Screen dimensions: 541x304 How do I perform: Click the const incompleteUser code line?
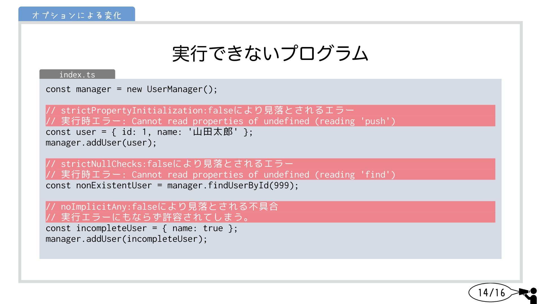click(141, 228)
